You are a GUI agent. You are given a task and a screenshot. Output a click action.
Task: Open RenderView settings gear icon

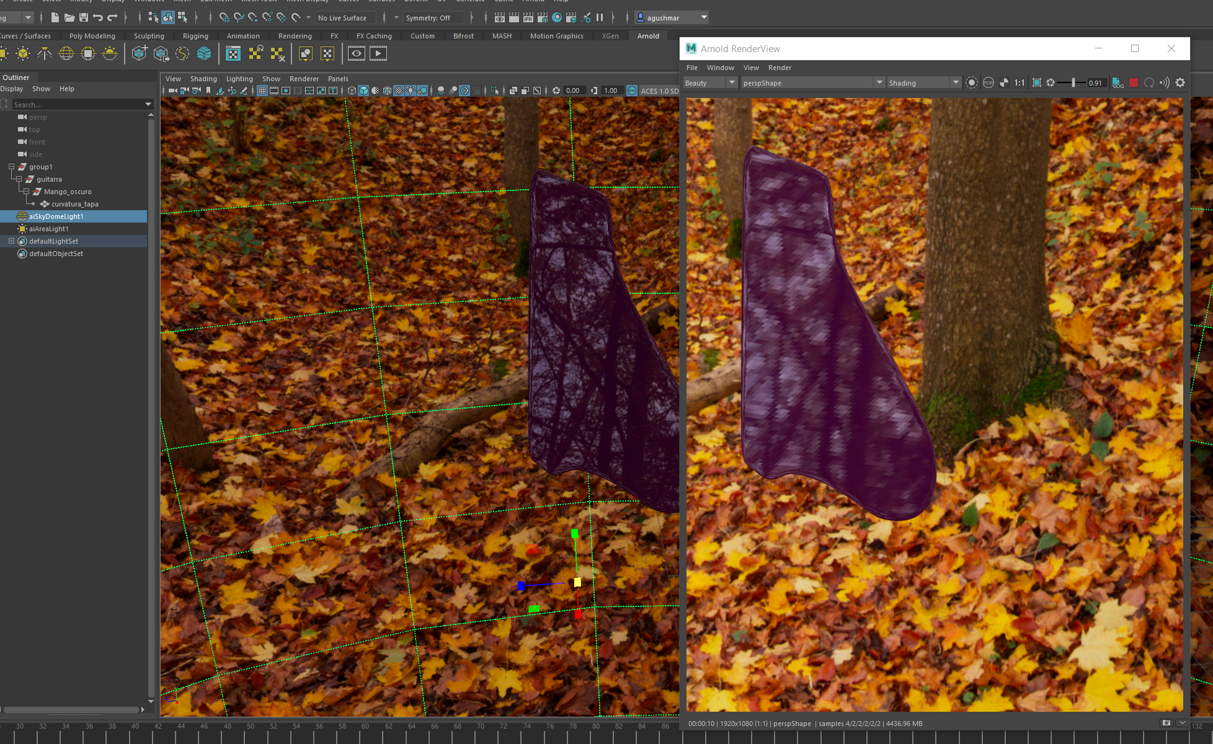1180,82
